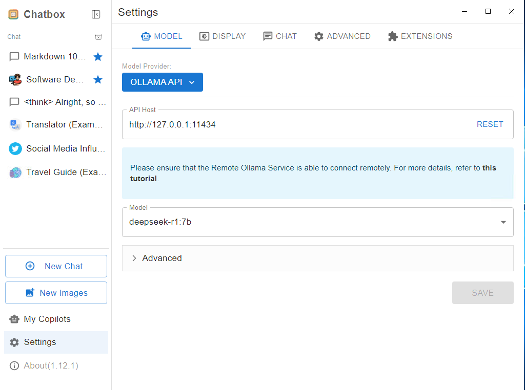Viewport: 525px width, 390px height.
Task: Click the Software Developer avatar icon
Action: click(x=15, y=79)
